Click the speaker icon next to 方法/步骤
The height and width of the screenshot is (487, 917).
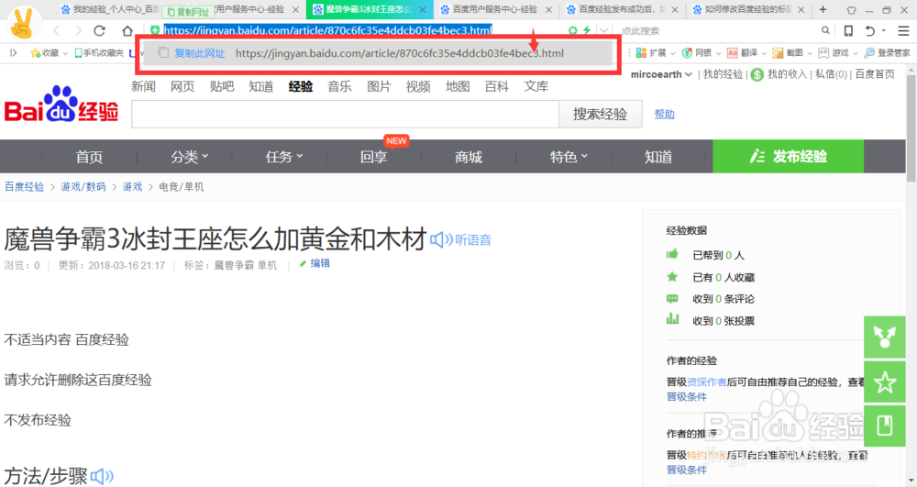(102, 476)
